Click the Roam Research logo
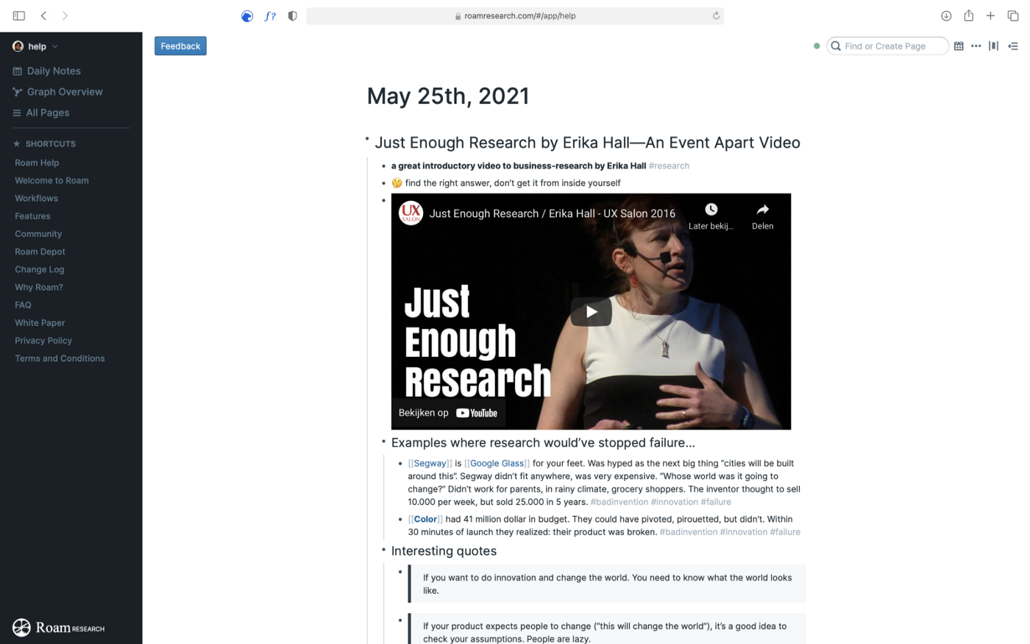 pyautogui.click(x=59, y=627)
